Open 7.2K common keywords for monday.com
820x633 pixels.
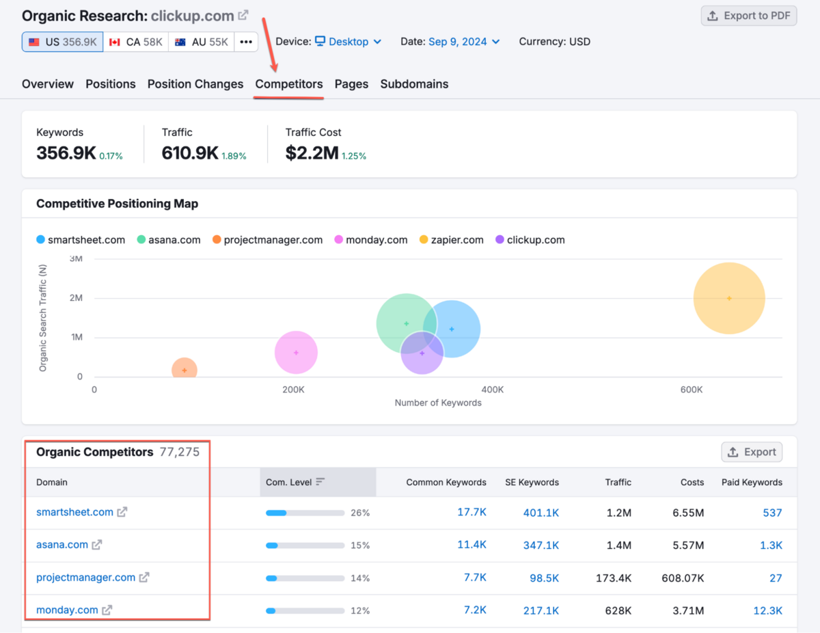tap(475, 610)
